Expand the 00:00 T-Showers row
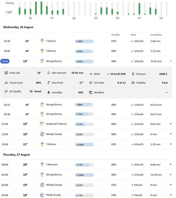176x198 pixels. pyautogui.click(x=170, y=164)
